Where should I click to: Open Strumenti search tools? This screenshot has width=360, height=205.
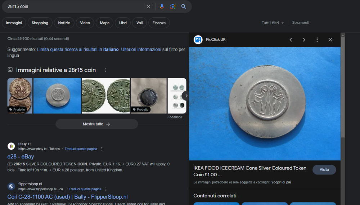[x=301, y=23]
